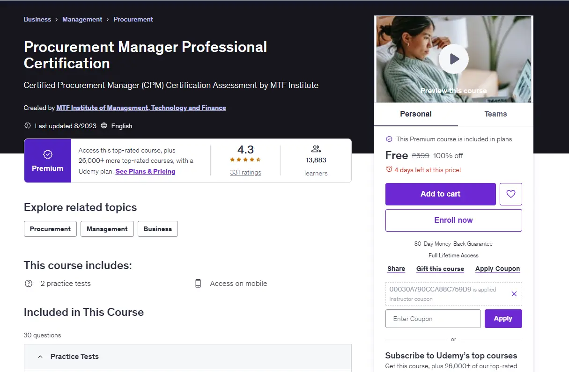Image resolution: width=569 pixels, height=372 pixels.
Task: Click 'Preview this course' caption
Action: point(454,91)
